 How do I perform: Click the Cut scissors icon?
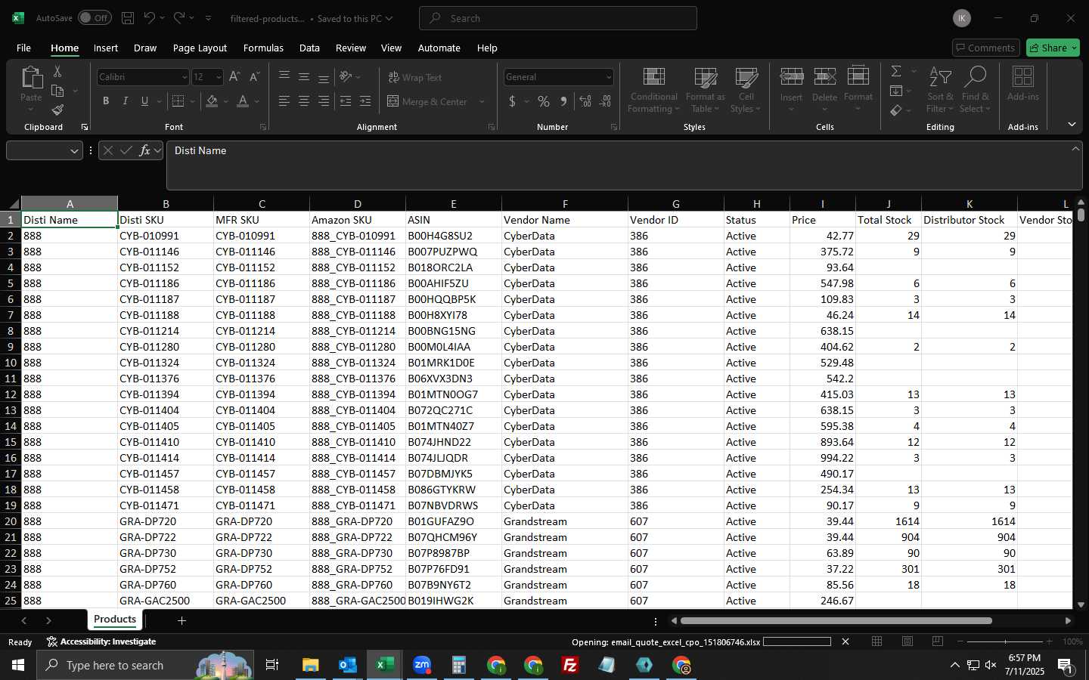[57, 72]
